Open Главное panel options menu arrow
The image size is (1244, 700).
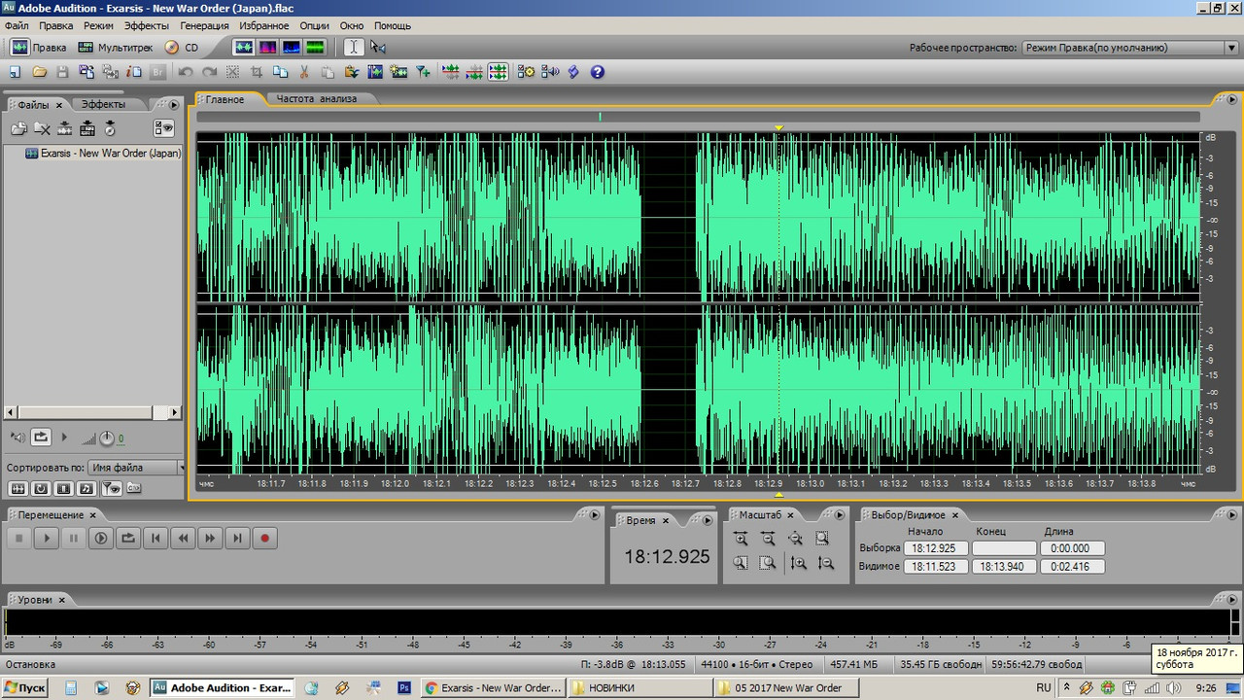(1230, 98)
